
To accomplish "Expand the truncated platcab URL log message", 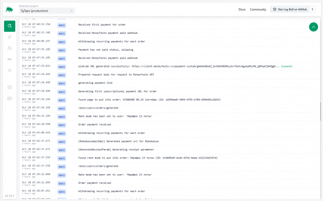I will coord(287,66).
